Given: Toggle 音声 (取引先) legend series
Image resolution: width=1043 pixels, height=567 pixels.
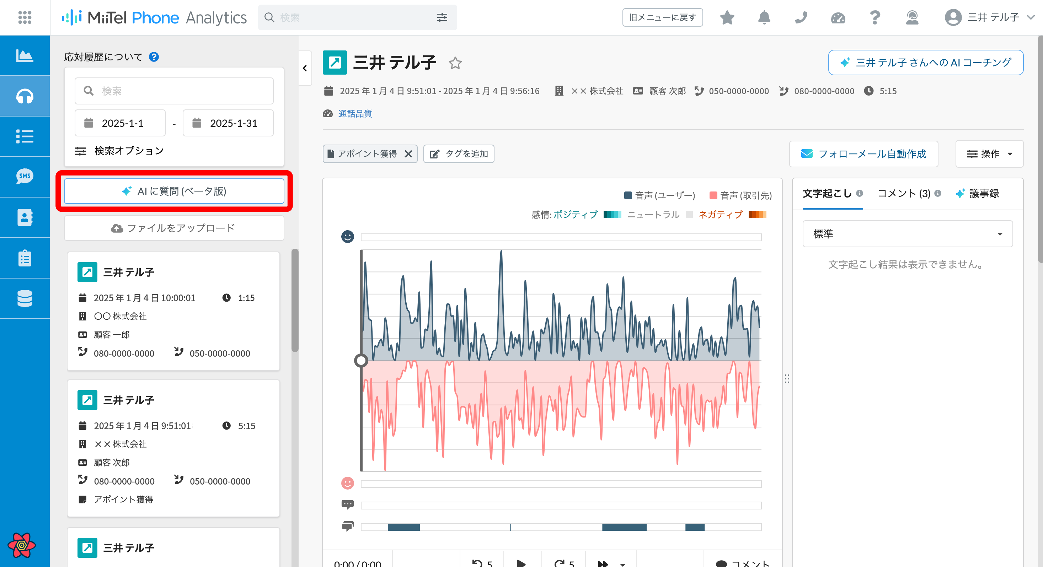Looking at the screenshot, I should click(x=740, y=195).
